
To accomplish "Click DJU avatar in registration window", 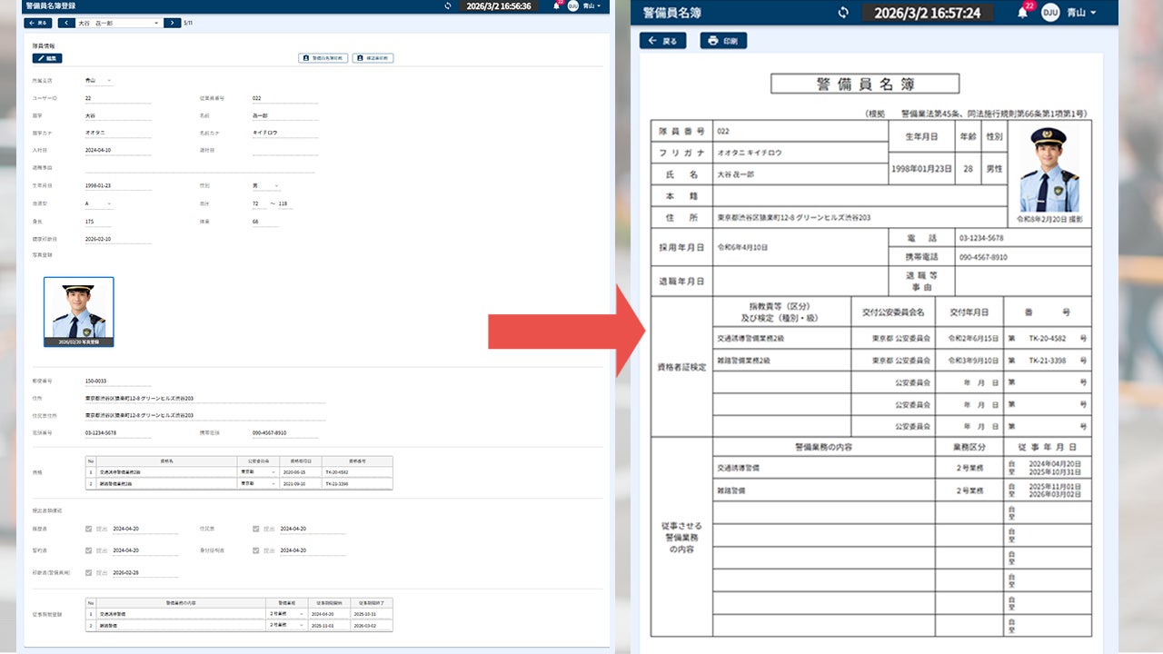I will [x=573, y=5].
